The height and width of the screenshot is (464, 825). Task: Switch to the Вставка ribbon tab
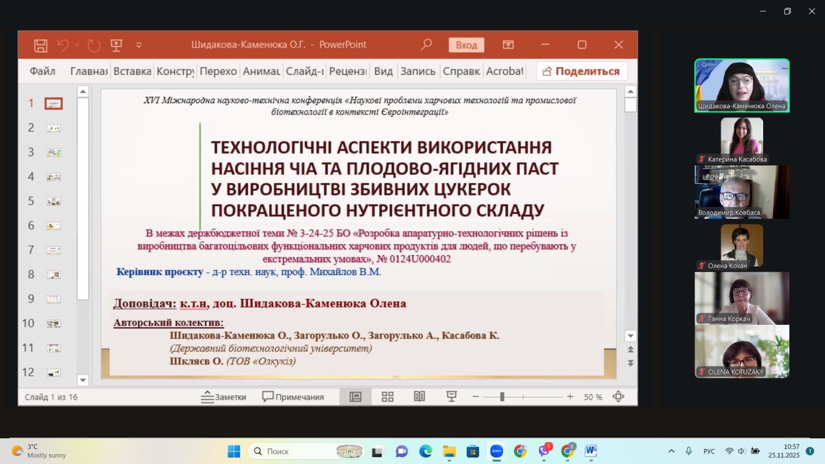coord(132,71)
